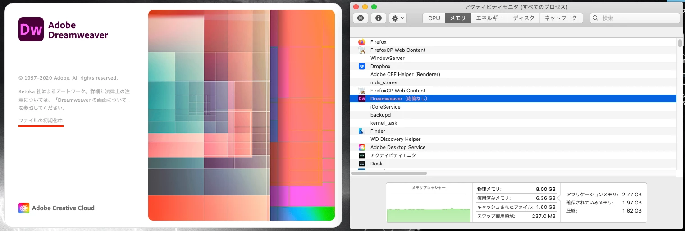
Task: Click the Dropbox icon in process list
Action: (361, 66)
